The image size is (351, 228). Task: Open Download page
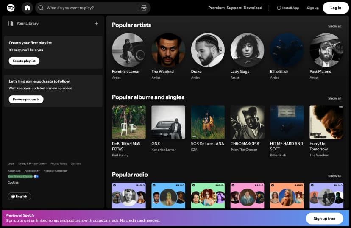coord(253,8)
